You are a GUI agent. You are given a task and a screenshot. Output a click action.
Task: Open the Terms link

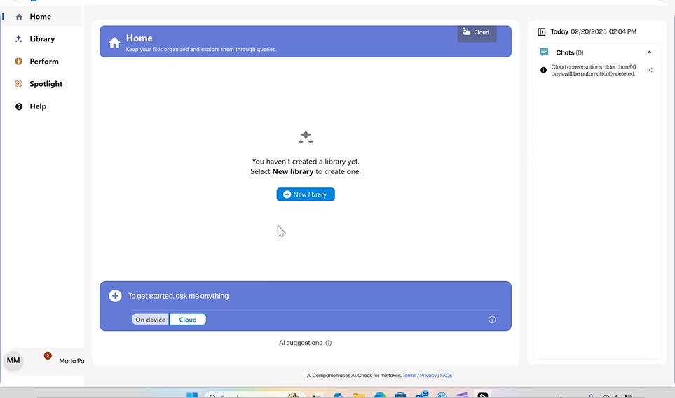tap(409, 375)
